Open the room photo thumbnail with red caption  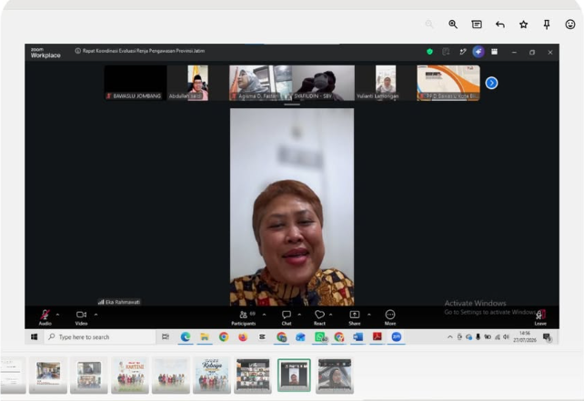coord(48,376)
